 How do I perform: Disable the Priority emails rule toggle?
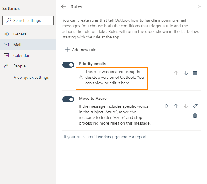68,65
